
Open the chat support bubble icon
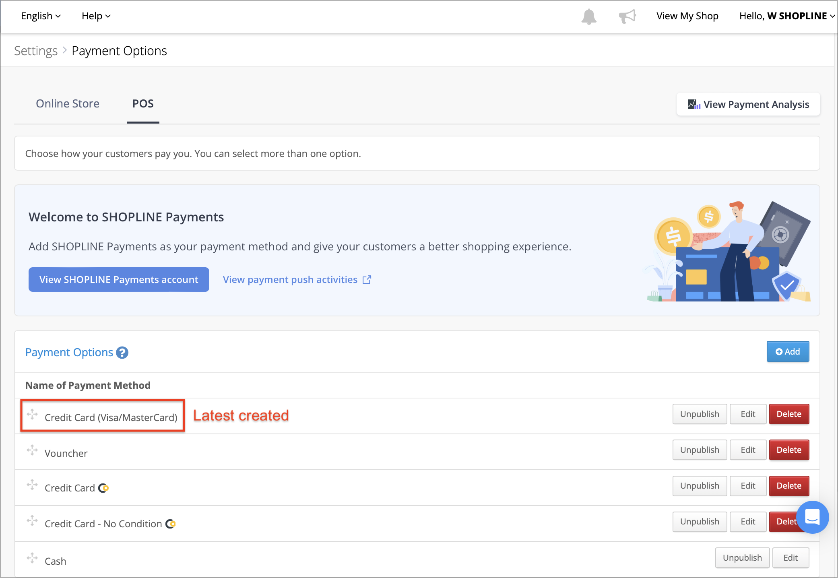[812, 517]
